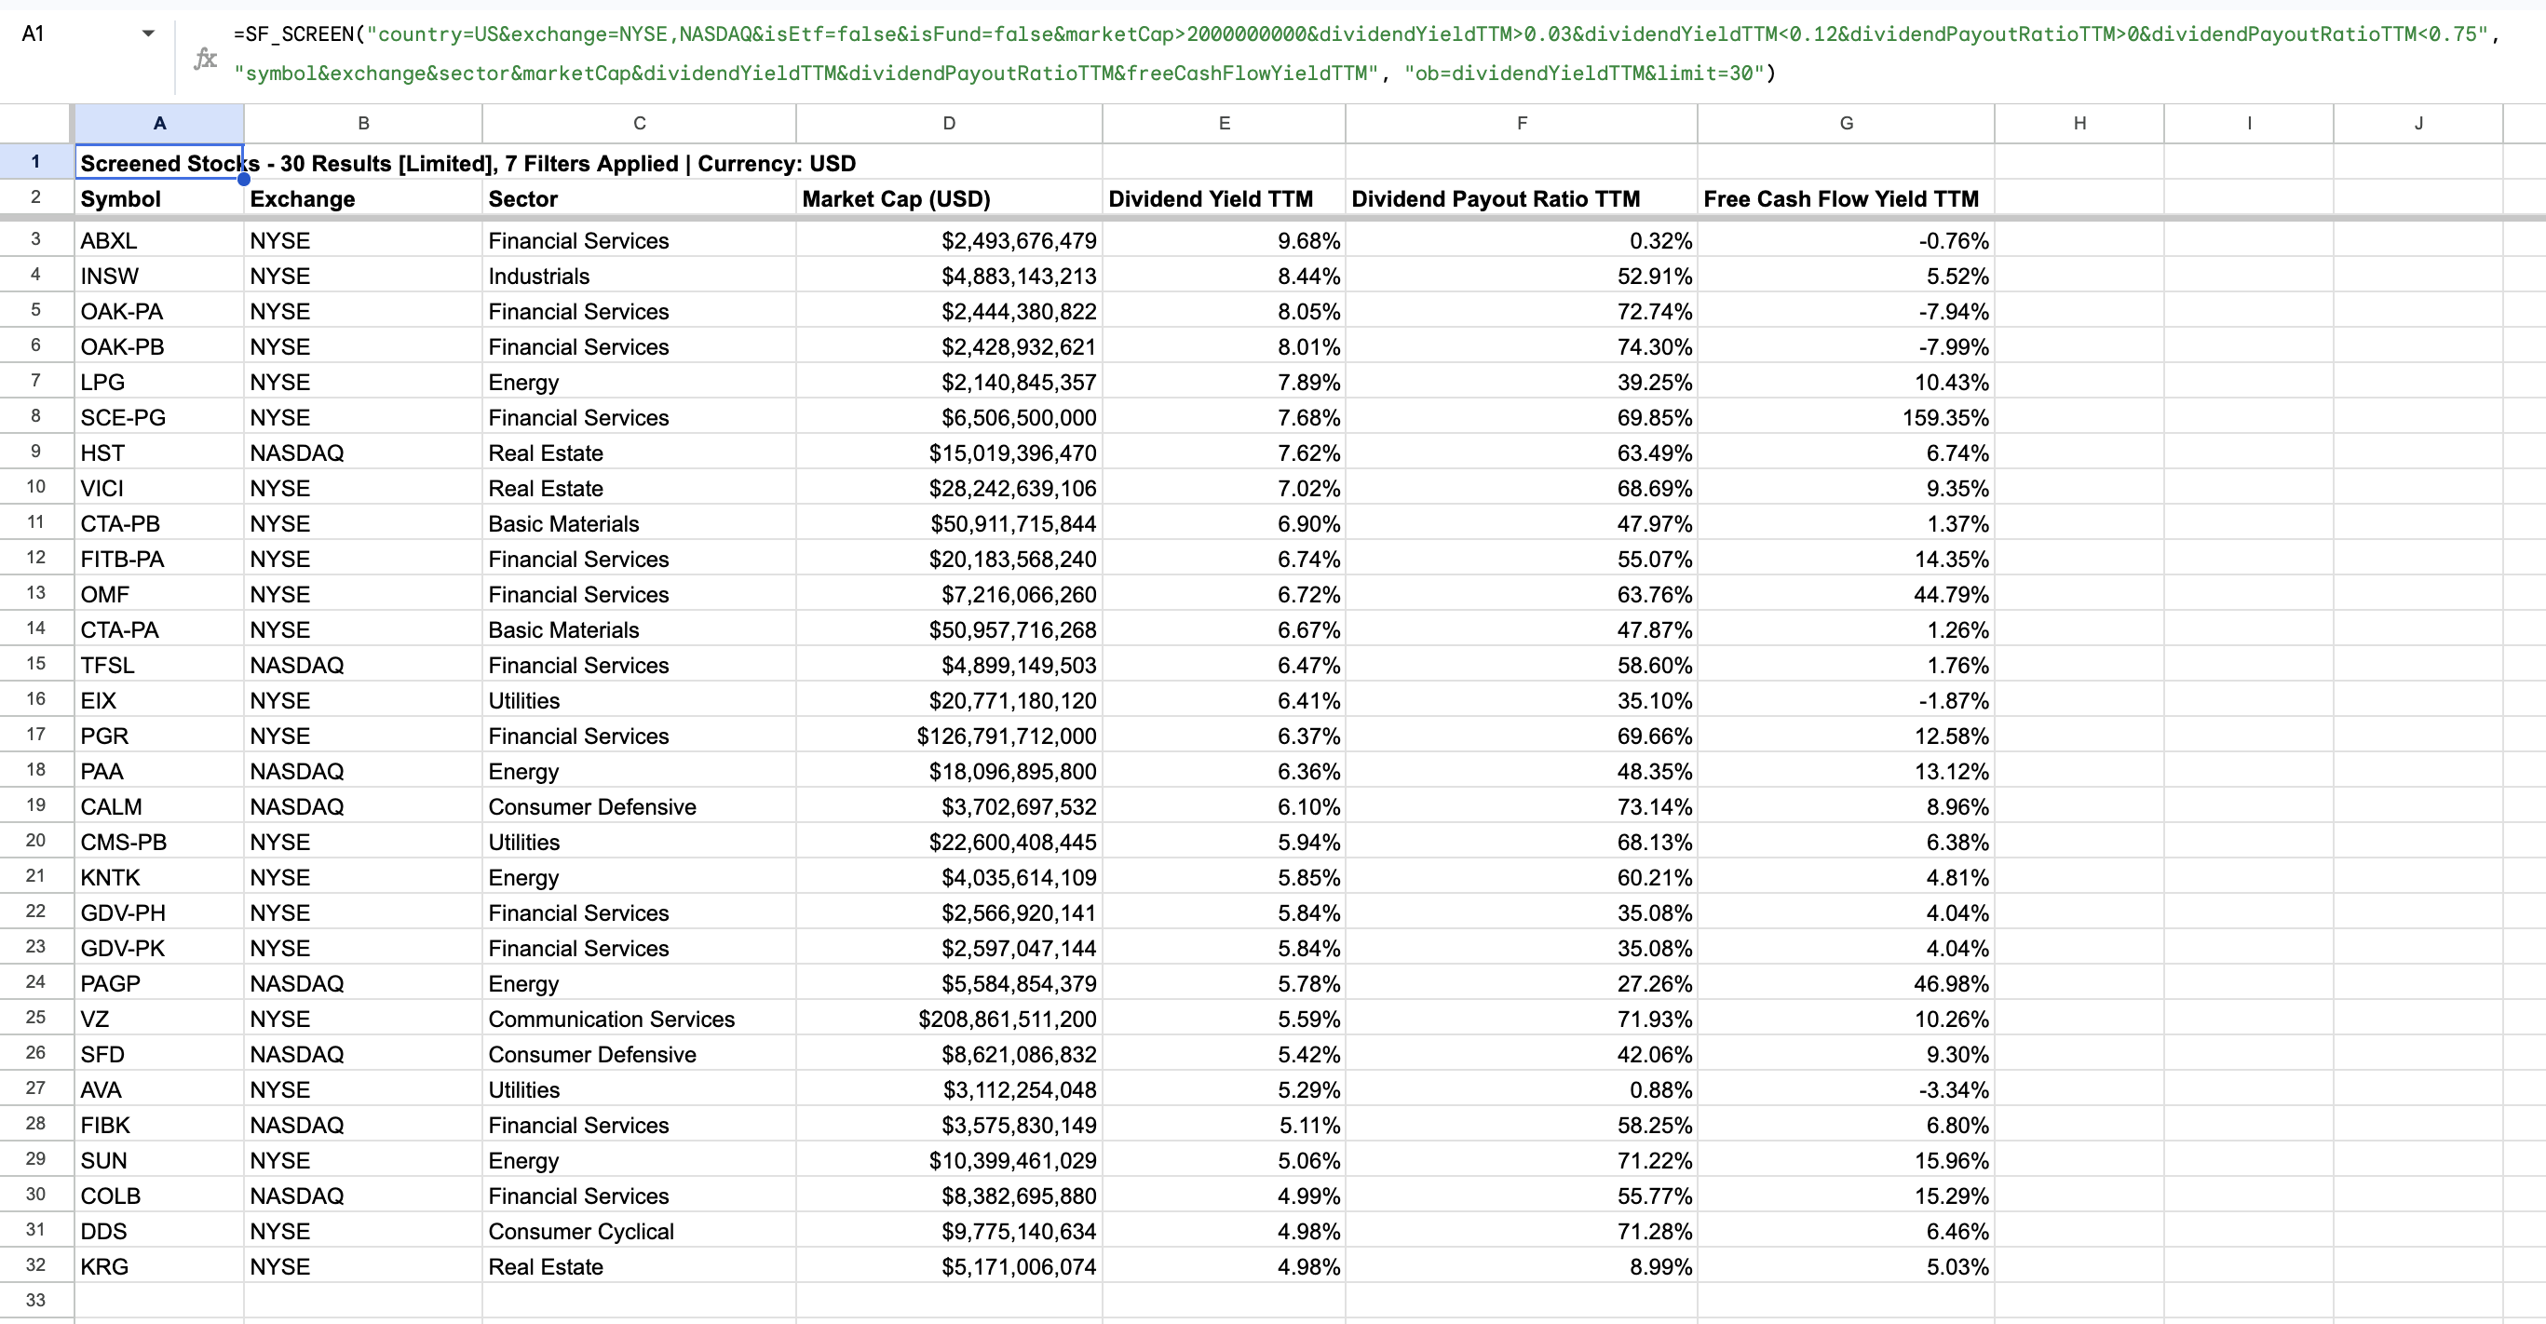The height and width of the screenshot is (1324, 2546).
Task: Click the $15,019,396,470 market cap cell
Action: pos(949,453)
